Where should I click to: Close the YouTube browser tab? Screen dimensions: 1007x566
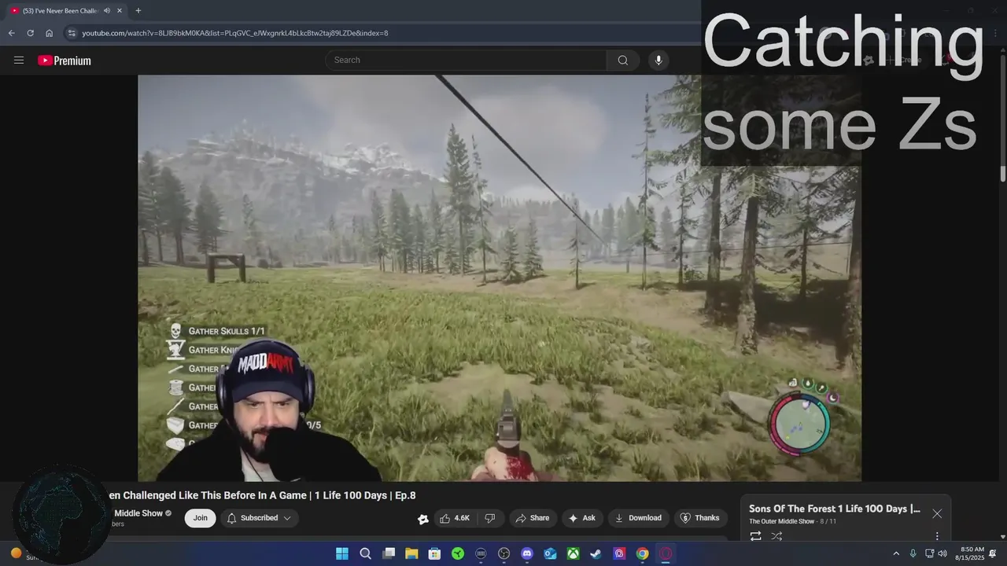(120, 11)
